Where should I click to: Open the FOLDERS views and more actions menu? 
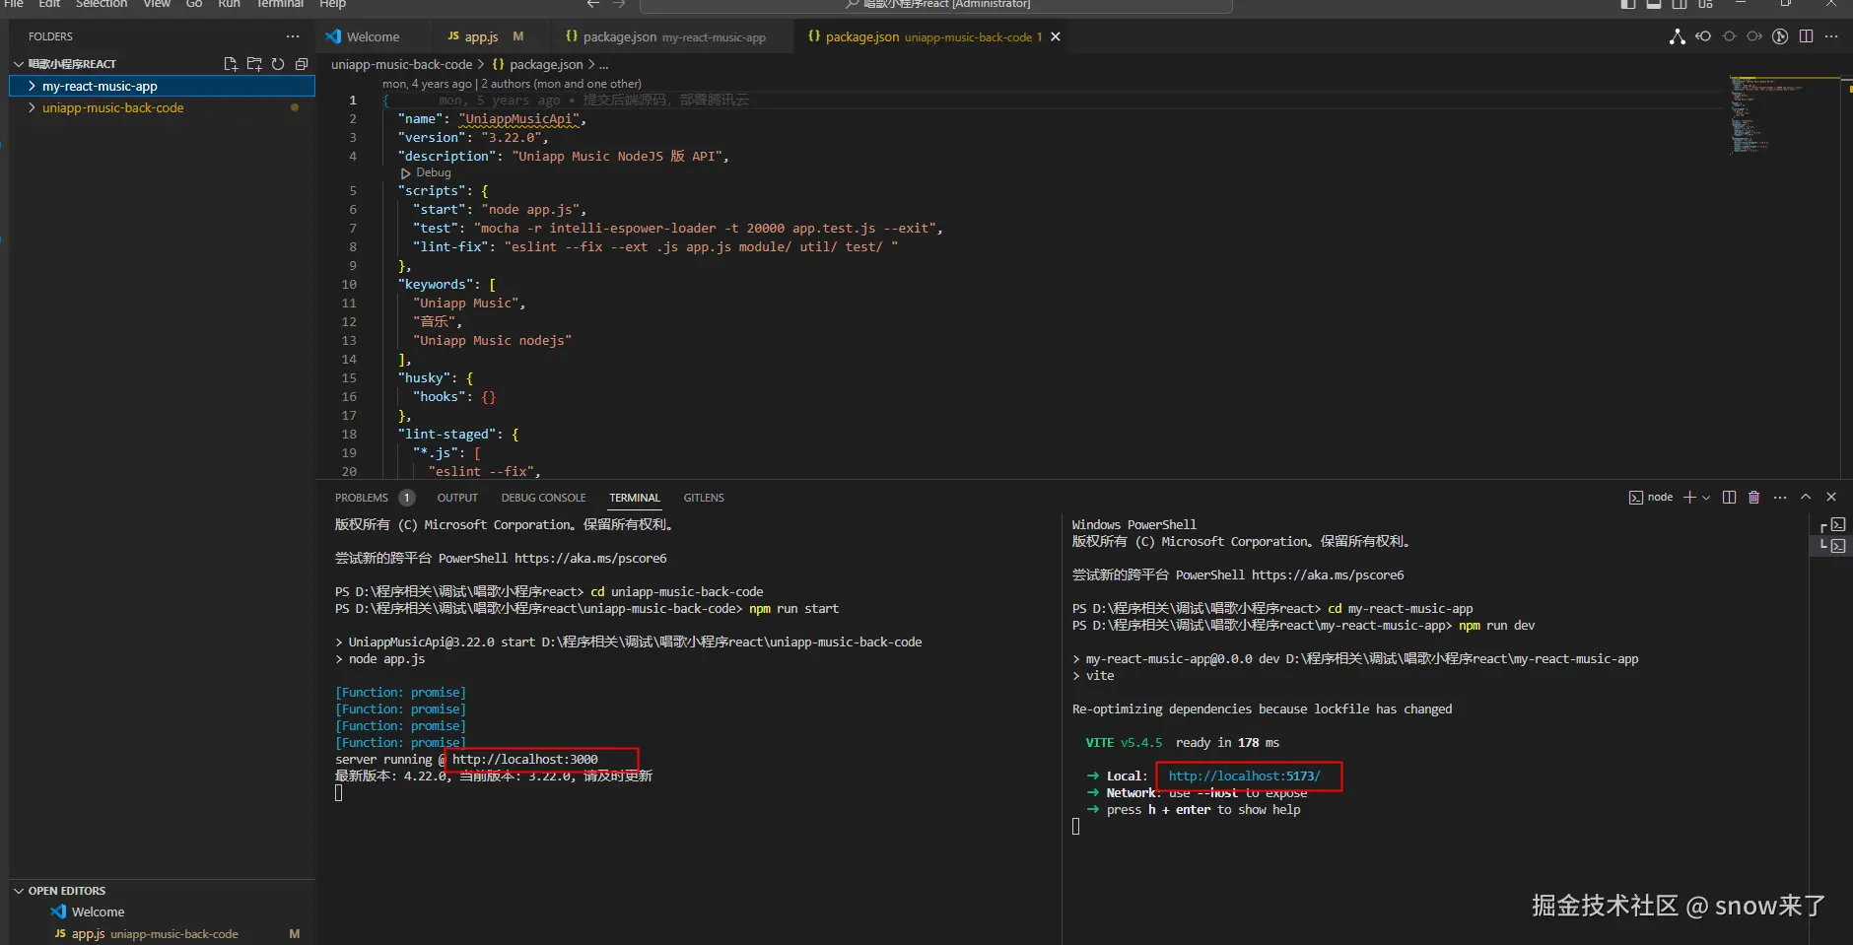pyautogui.click(x=293, y=36)
